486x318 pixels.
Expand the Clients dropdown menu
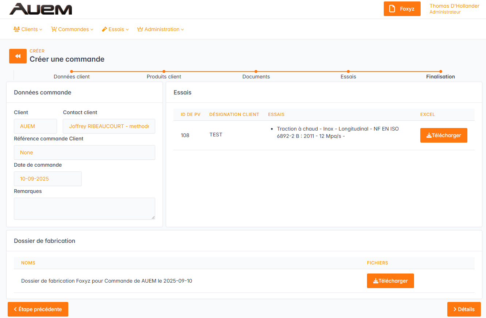30,29
